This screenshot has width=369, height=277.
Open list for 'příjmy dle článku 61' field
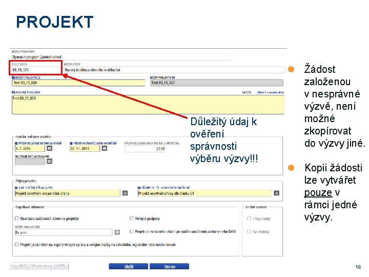pos(277,193)
